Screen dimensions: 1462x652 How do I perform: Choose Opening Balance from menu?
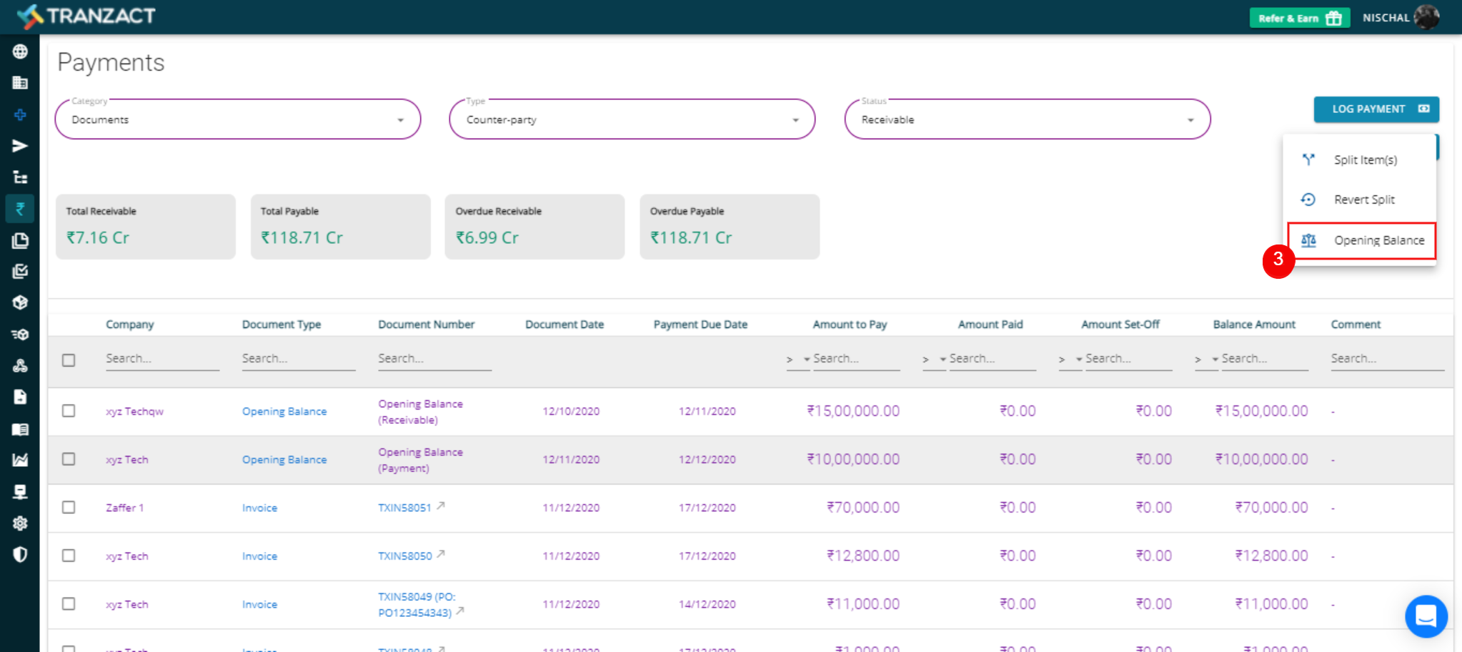(x=1361, y=240)
